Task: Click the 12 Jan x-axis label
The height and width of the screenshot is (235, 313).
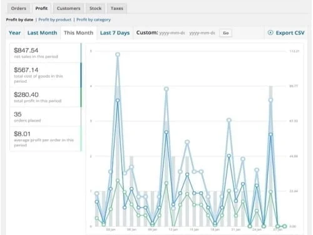Action: click(x=173, y=229)
